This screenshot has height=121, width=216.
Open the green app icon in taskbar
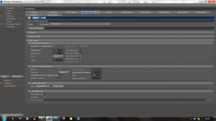tap(71, 119)
